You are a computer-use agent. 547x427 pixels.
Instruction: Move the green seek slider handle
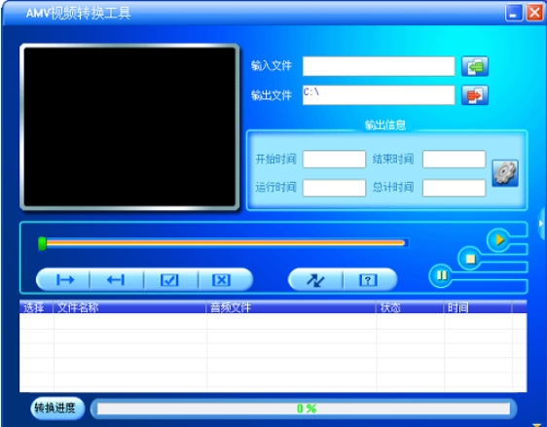tap(42, 243)
